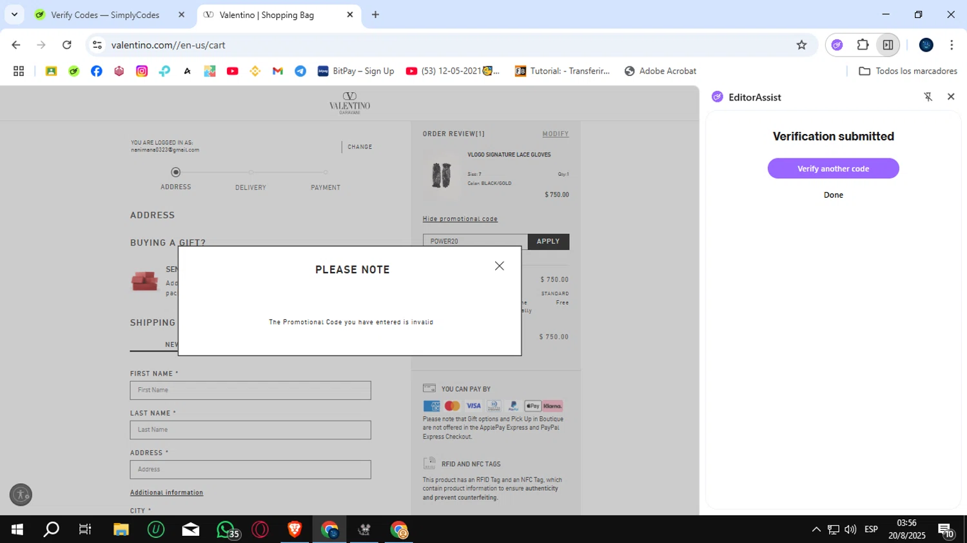
Task: Close the EditorAssist side panel
Action: pyautogui.click(x=951, y=97)
